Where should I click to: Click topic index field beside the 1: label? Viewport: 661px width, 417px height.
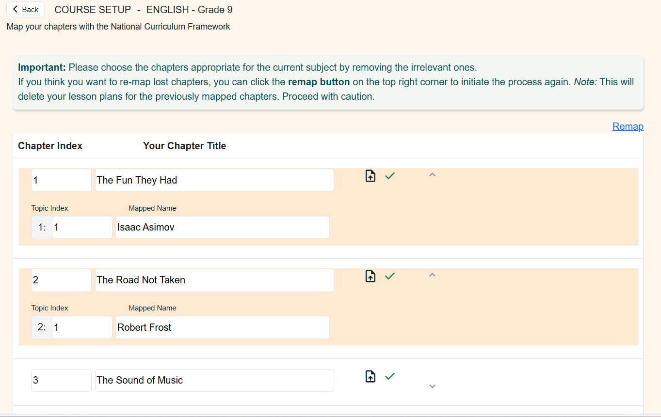(x=81, y=227)
